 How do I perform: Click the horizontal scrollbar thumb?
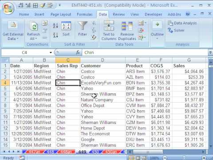tap(148, 152)
